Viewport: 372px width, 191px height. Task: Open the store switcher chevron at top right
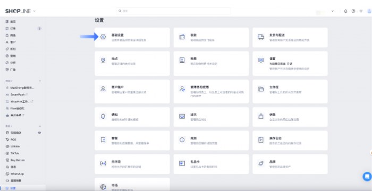point(332,11)
